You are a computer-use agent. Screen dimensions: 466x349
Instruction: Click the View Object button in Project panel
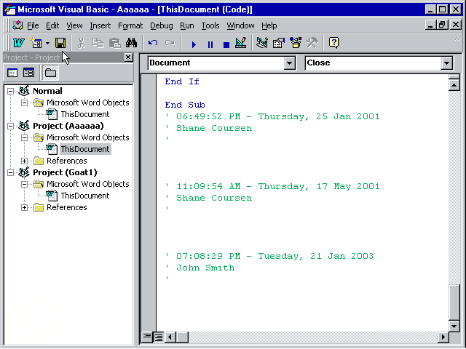pyautogui.click(x=28, y=73)
